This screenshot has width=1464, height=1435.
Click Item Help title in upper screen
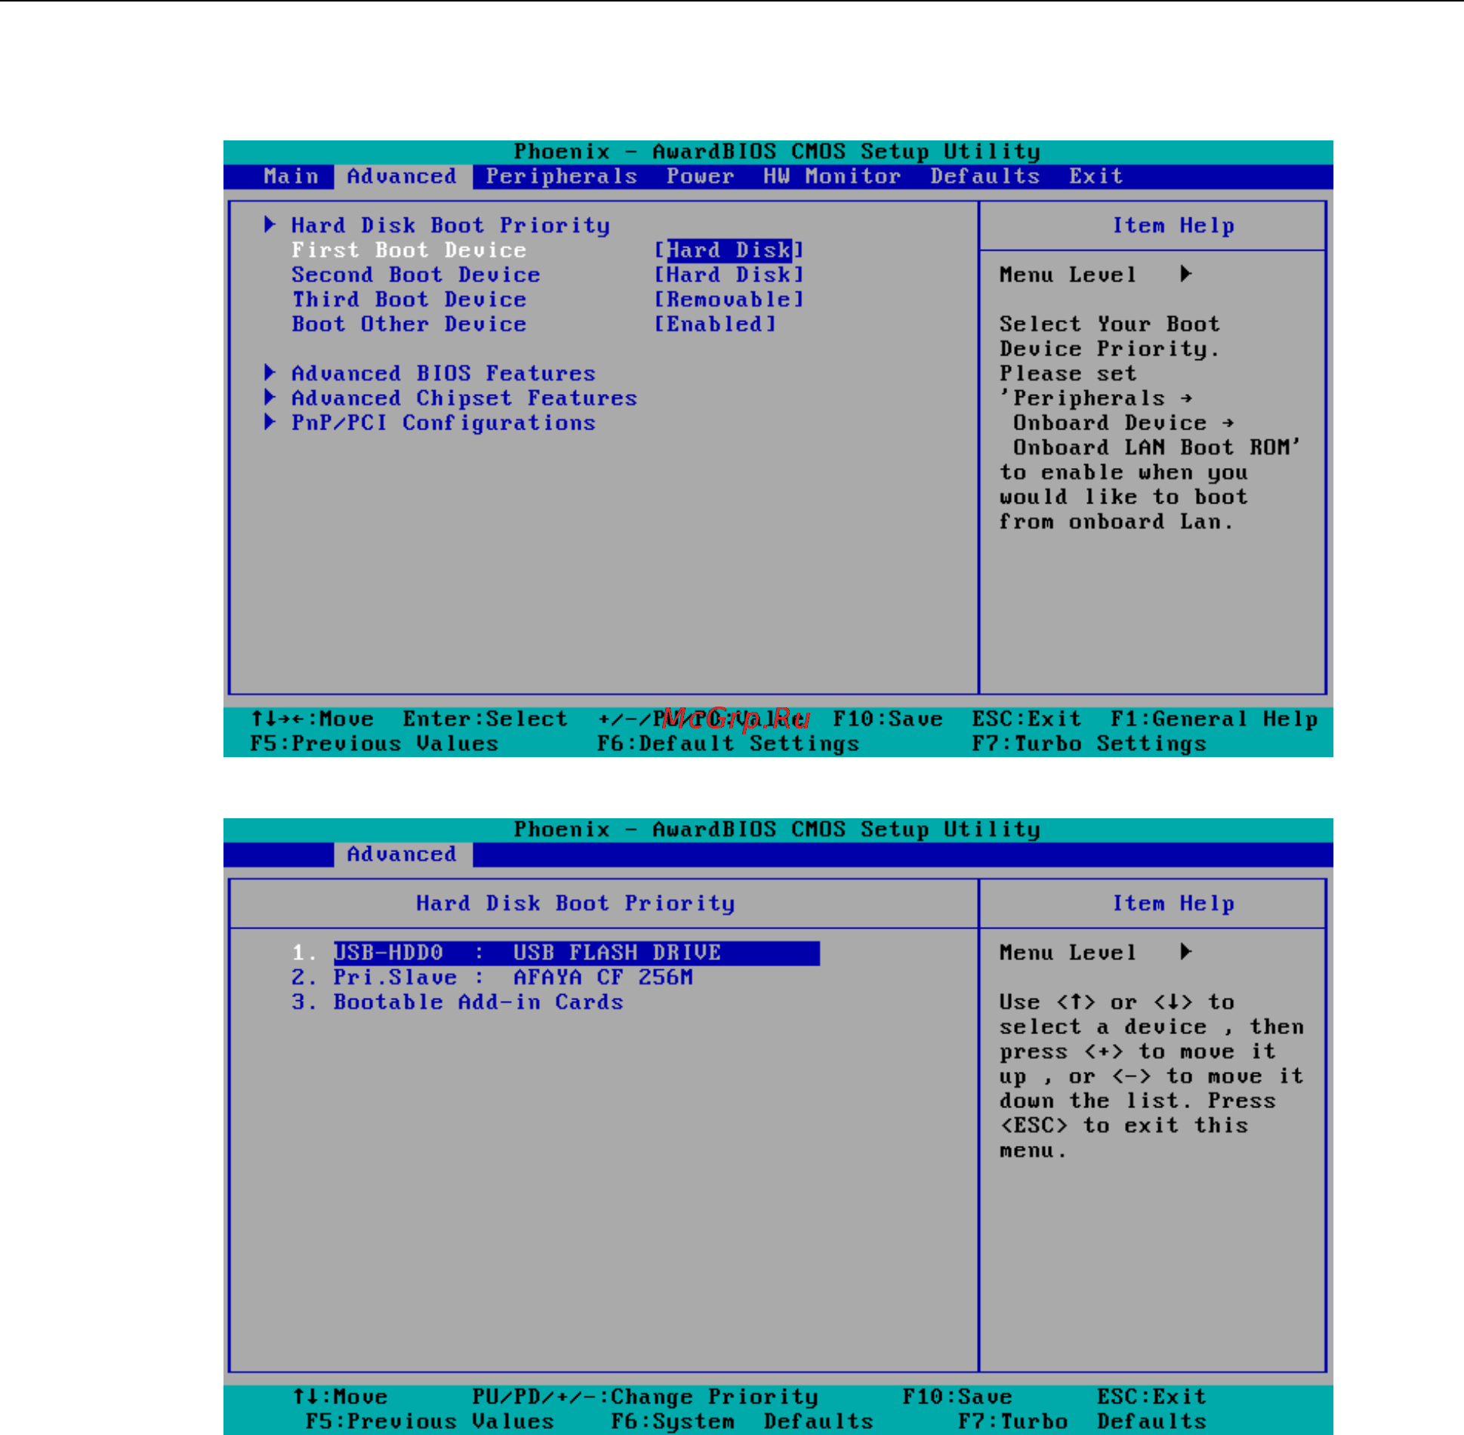(x=1173, y=226)
